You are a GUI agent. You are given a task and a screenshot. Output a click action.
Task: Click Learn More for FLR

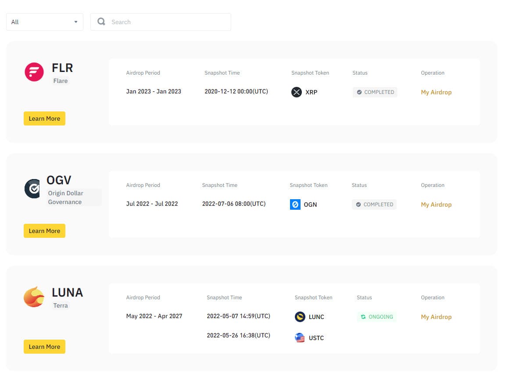44,118
